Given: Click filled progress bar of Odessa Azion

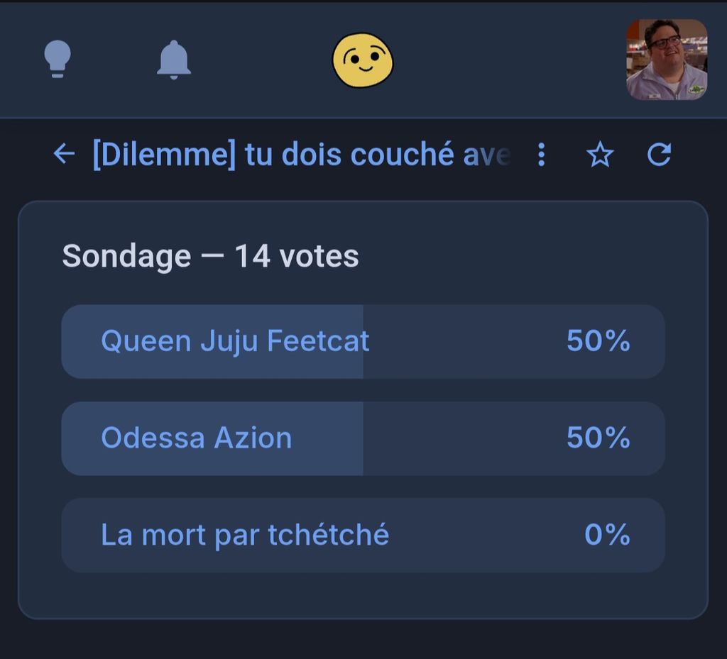Looking at the screenshot, I should [212, 438].
